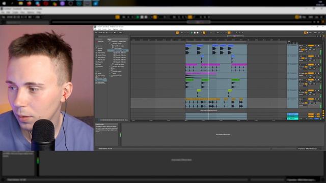Deactivate the second track's orange activator
The width and height of the screenshot is (326, 183).
pyautogui.click(x=311, y=56)
